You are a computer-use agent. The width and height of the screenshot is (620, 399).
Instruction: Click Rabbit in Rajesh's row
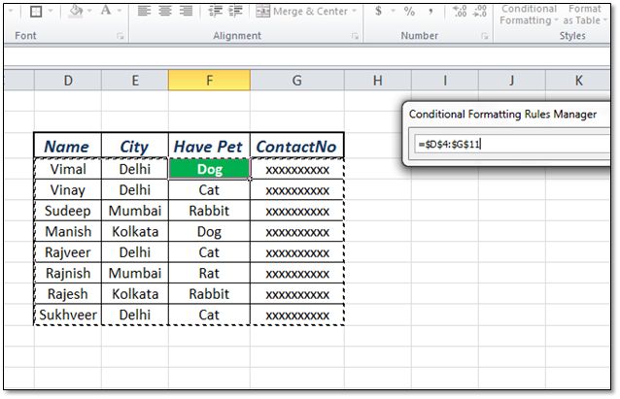[x=210, y=294]
